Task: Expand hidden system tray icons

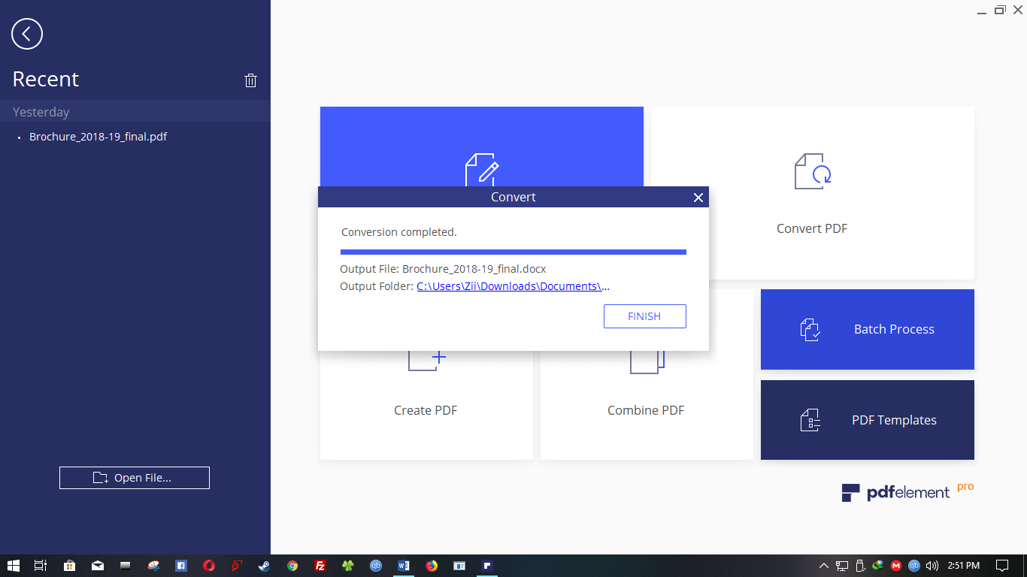Action: [x=824, y=566]
